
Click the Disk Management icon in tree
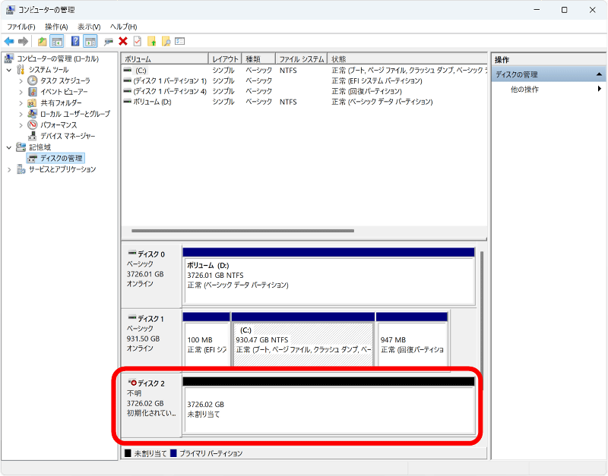[x=33, y=158]
